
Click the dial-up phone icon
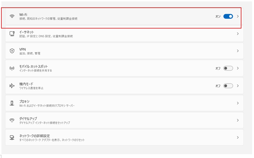12,120
